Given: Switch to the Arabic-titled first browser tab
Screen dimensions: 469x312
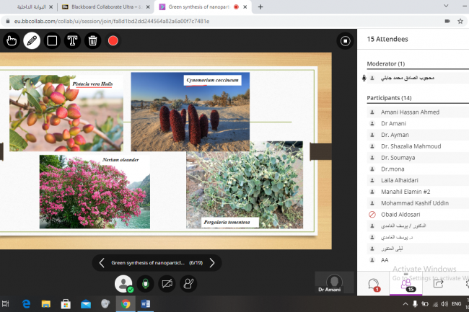Looking at the screenshot, I should pyautogui.click(x=31, y=7).
